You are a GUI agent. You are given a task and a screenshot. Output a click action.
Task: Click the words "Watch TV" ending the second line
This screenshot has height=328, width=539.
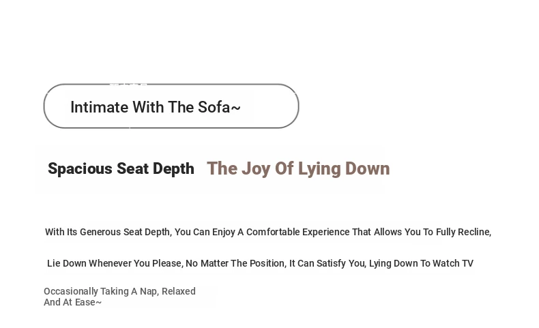point(453,263)
